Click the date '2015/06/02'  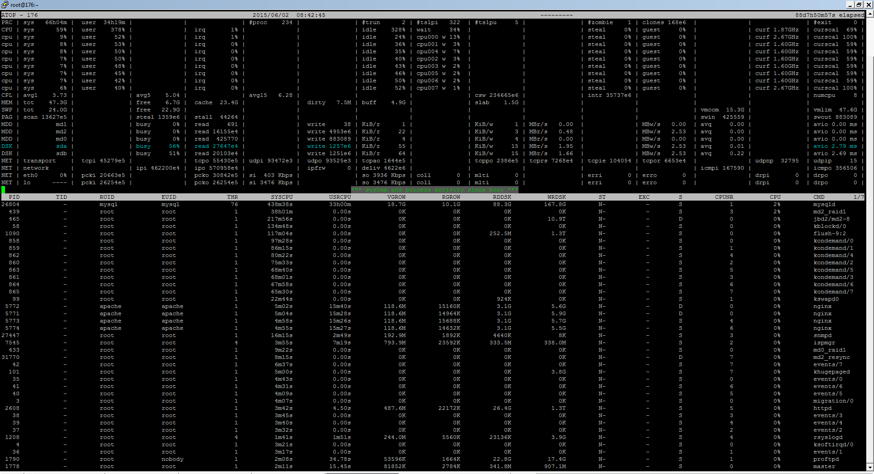coord(271,15)
